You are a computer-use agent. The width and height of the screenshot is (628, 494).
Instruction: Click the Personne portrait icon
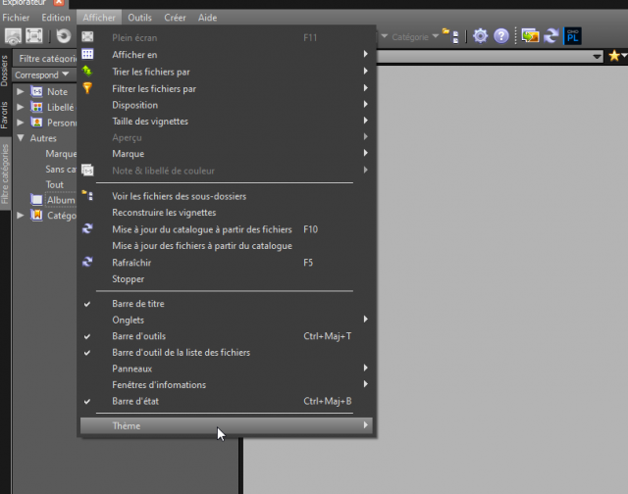[37, 123]
